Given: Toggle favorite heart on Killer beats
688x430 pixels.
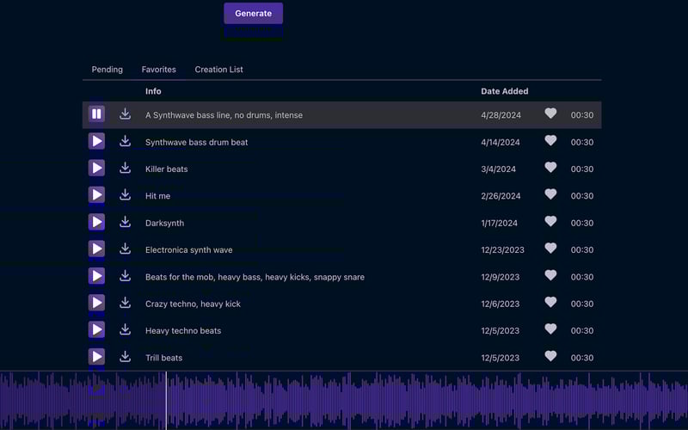Looking at the screenshot, I should point(550,167).
